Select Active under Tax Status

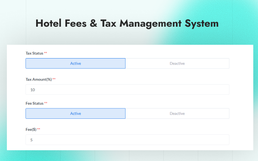point(76,63)
